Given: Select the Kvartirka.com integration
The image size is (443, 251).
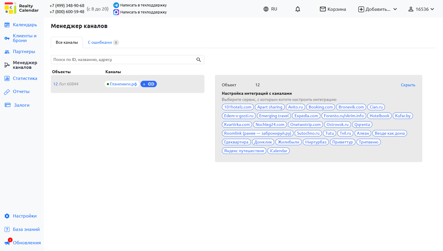Looking at the screenshot, I should pyautogui.click(x=237, y=124).
